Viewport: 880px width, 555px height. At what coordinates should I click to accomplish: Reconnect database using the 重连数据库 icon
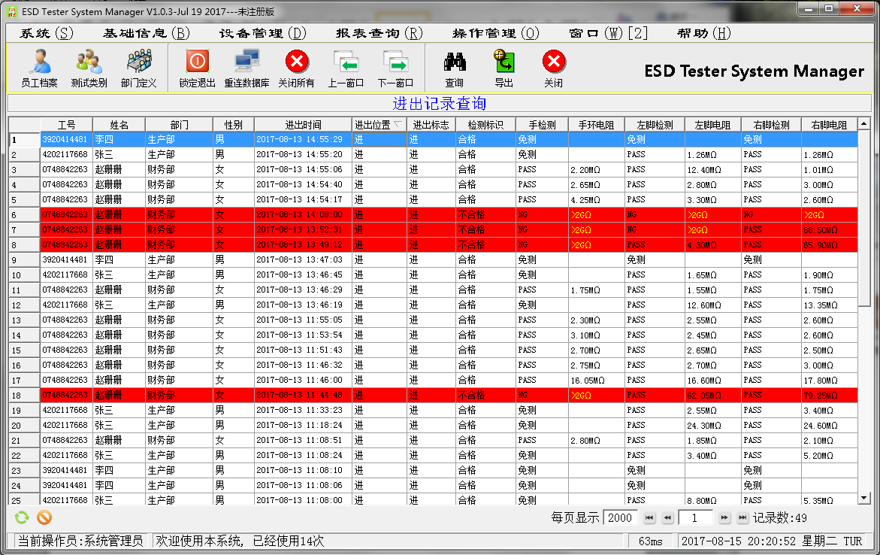[x=246, y=68]
